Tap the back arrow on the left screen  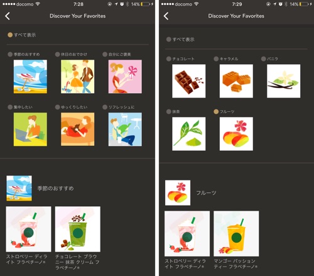(8, 16)
